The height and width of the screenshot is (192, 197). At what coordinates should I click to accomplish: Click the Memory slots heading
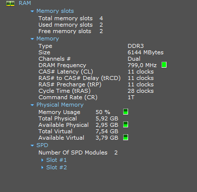pos(55,11)
